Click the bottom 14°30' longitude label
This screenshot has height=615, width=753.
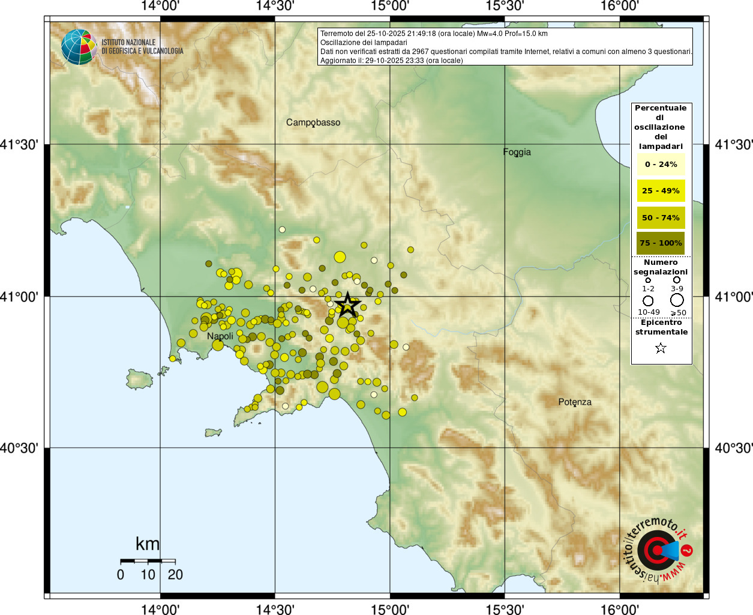(x=275, y=609)
